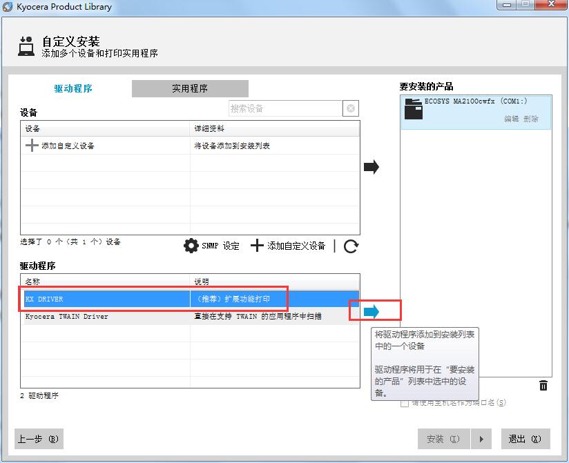Select the Kyocera TWAIN Driver row
The width and height of the screenshot is (569, 463).
pyautogui.click(x=191, y=316)
